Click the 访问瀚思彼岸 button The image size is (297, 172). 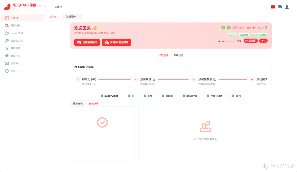(87, 42)
